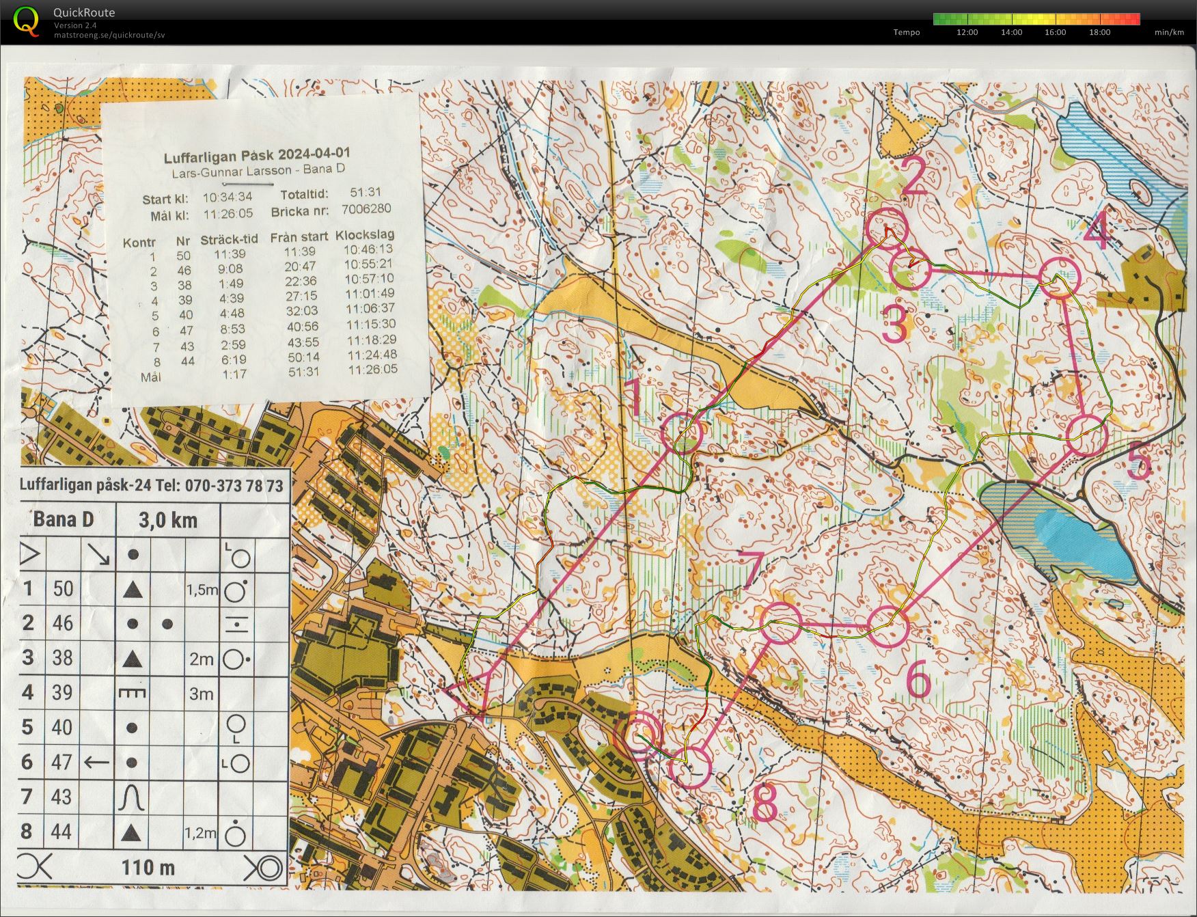Click the QuickRoute Q logo

pyautogui.click(x=26, y=20)
